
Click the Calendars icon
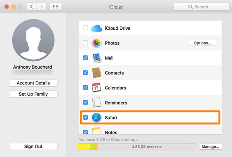(96, 88)
